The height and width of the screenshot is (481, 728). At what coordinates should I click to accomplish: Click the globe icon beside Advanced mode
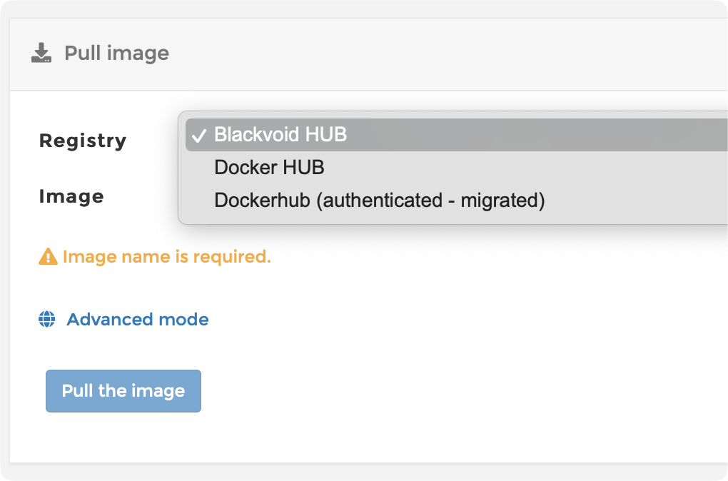point(47,320)
